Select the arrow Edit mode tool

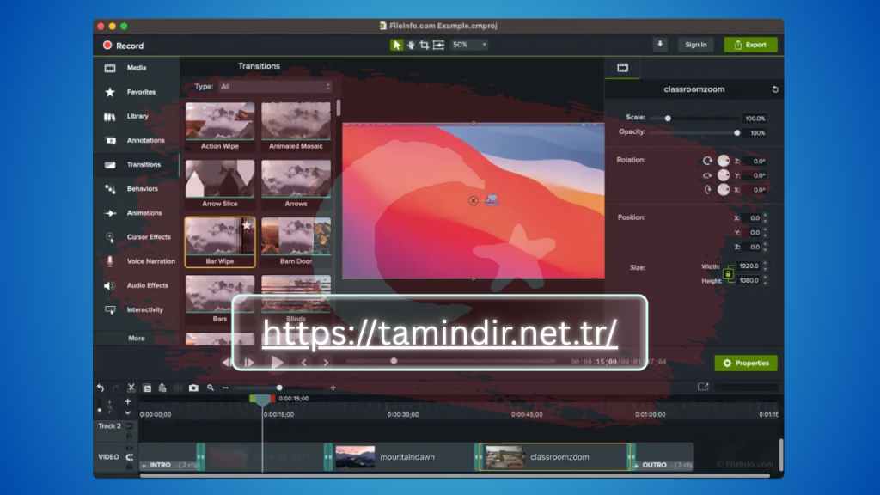396,45
